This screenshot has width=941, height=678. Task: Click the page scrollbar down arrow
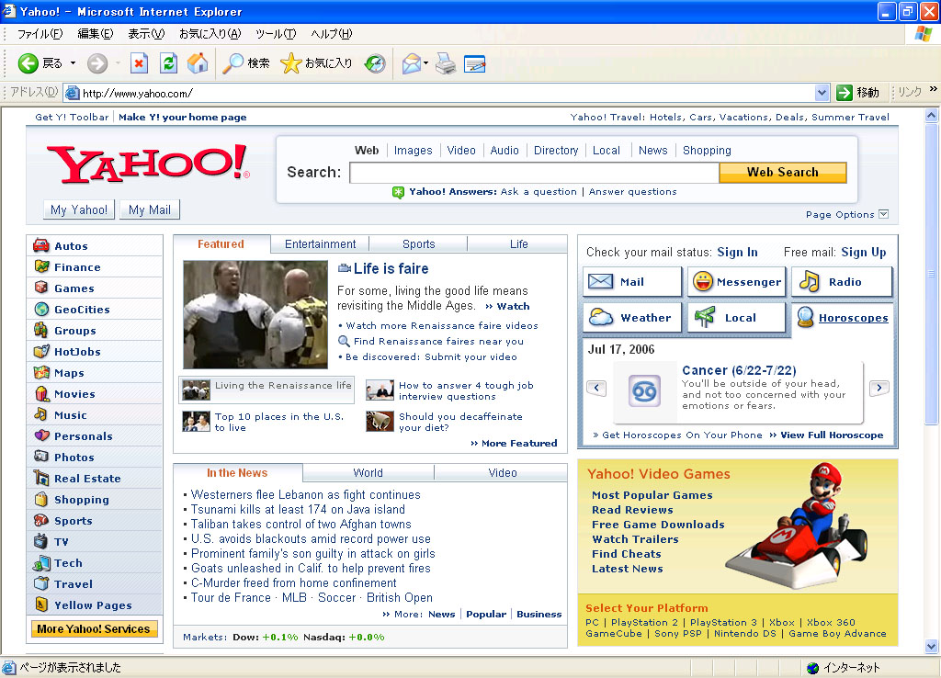(932, 646)
